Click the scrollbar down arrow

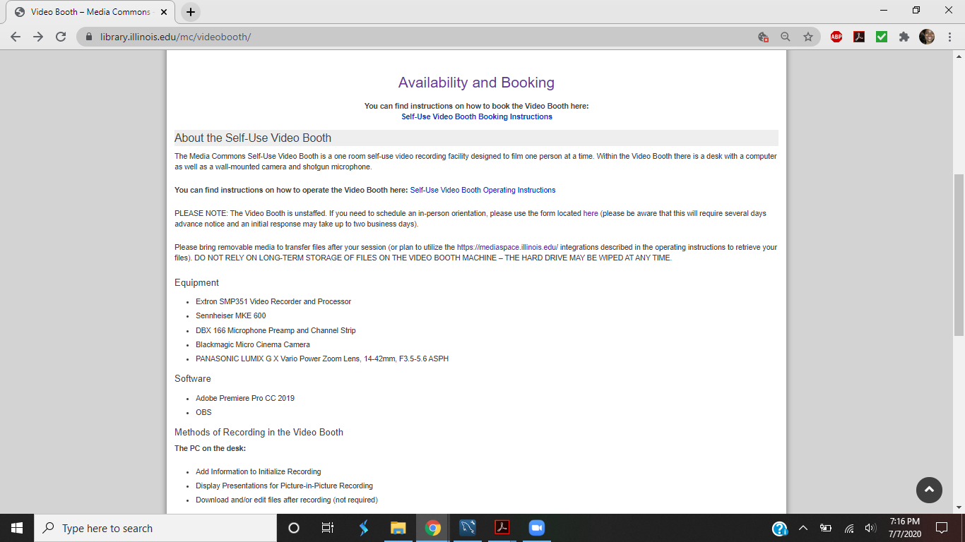pos(959,507)
